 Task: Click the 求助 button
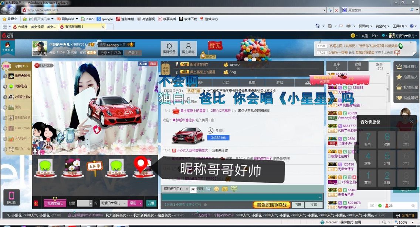click(118, 53)
